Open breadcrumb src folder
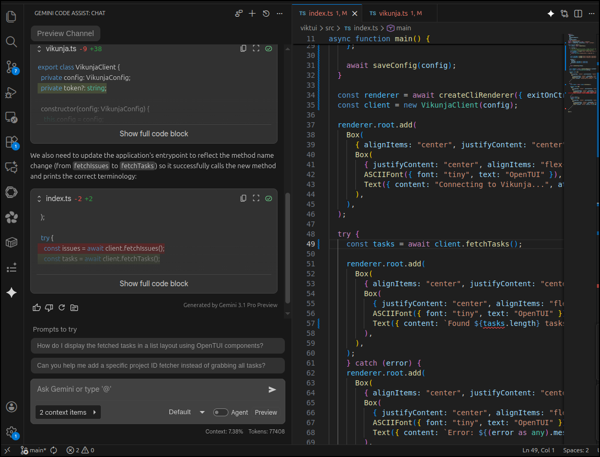Screen dimensions: 600x457 [x=330, y=28]
